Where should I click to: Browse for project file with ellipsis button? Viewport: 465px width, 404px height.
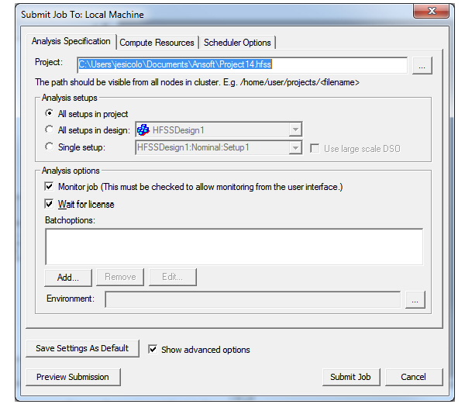click(x=422, y=66)
